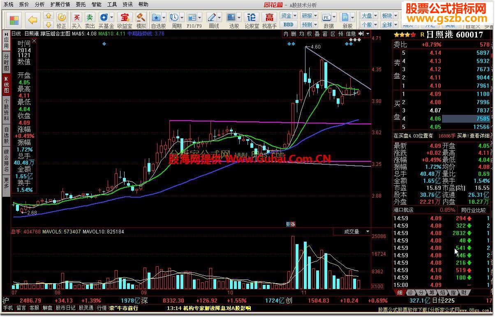Expand the 画线 dropdown arrow
Screen dimensions: 495x317
[220, 18]
